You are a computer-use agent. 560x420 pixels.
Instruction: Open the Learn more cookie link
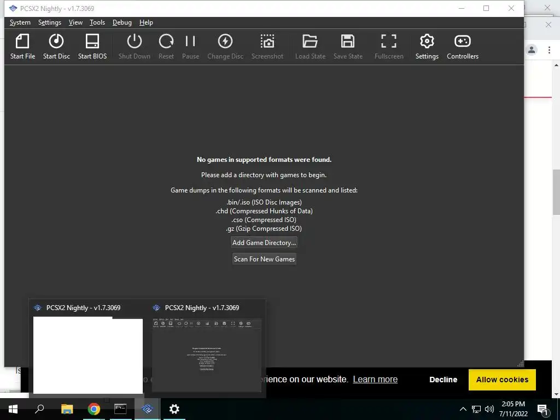click(375, 380)
